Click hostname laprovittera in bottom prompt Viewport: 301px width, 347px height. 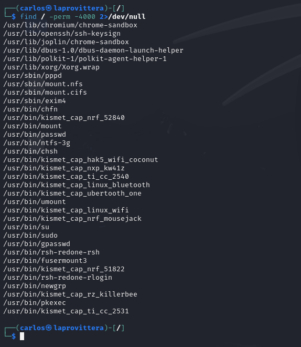[79, 328]
